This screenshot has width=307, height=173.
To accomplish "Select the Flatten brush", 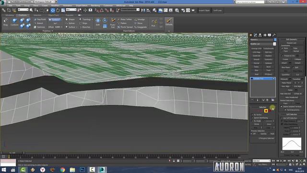I will pyautogui.click(x=122, y=23).
